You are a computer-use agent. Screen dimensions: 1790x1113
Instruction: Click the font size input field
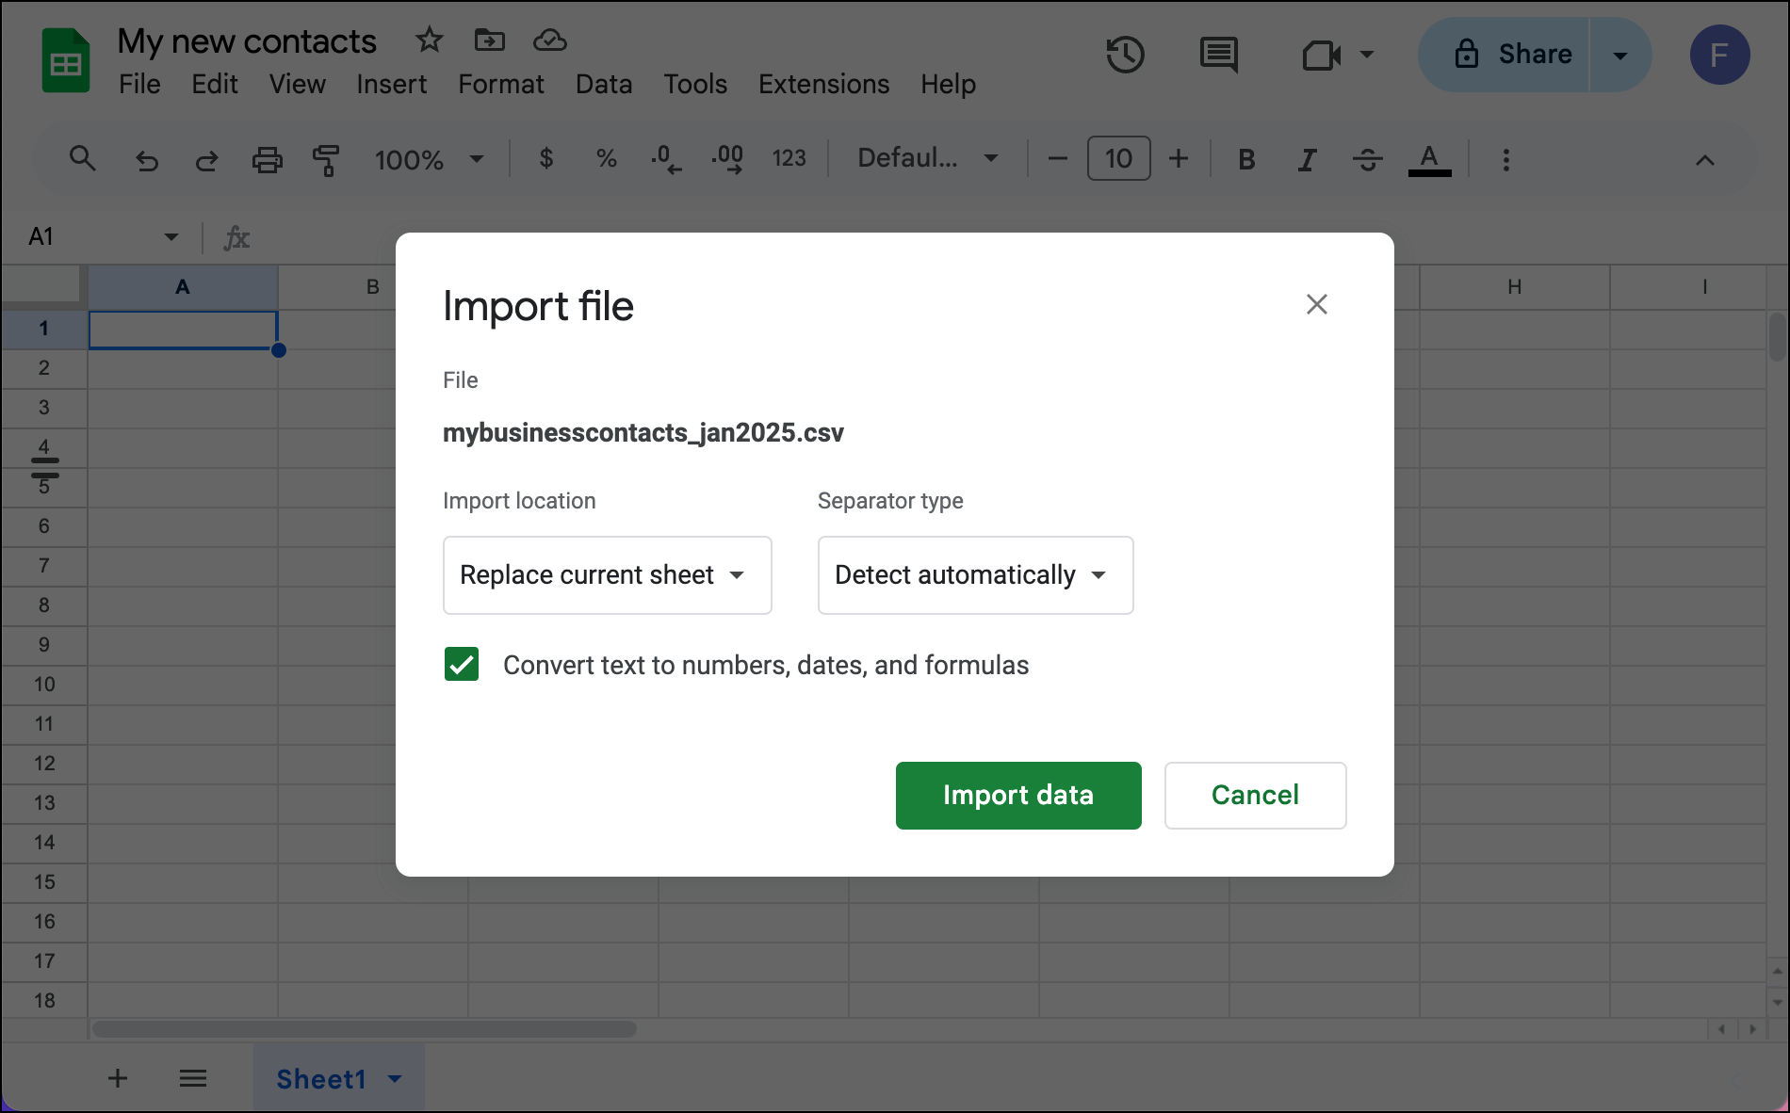pos(1118,158)
